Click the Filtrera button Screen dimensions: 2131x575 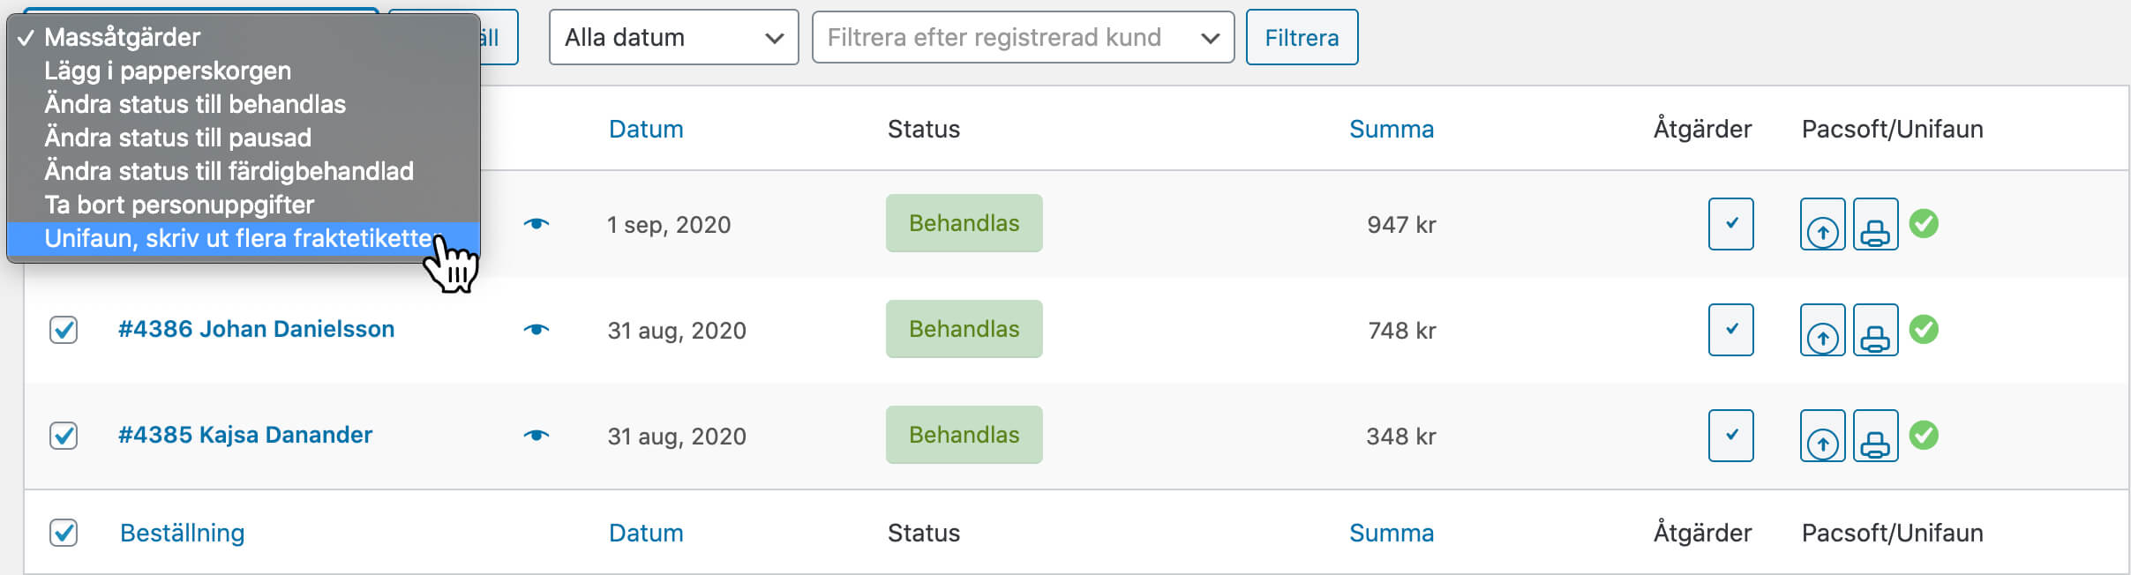coord(1302,37)
